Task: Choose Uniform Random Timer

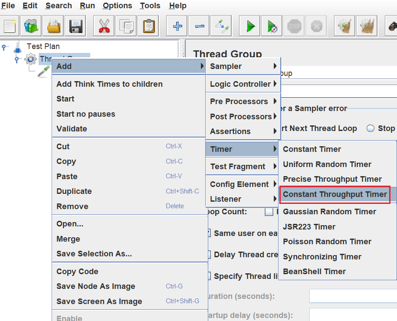Action: [x=337, y=164]
